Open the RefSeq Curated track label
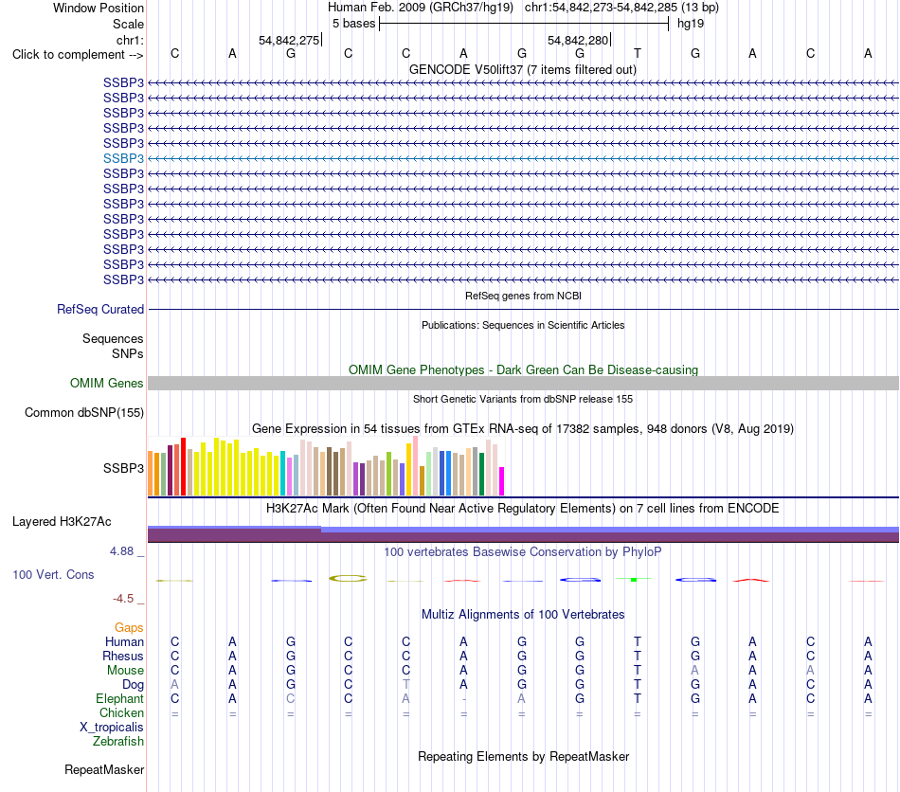The width and height of the screenshot is (900, 792). point(100,310)
